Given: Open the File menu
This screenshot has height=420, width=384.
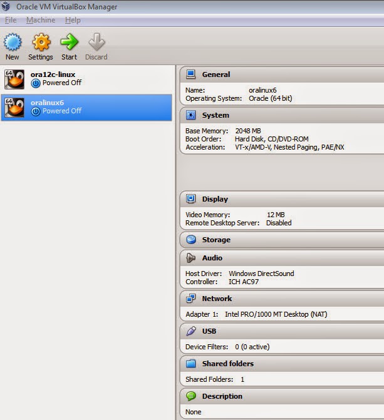Looking at the screenshot, I should [11, 20].
